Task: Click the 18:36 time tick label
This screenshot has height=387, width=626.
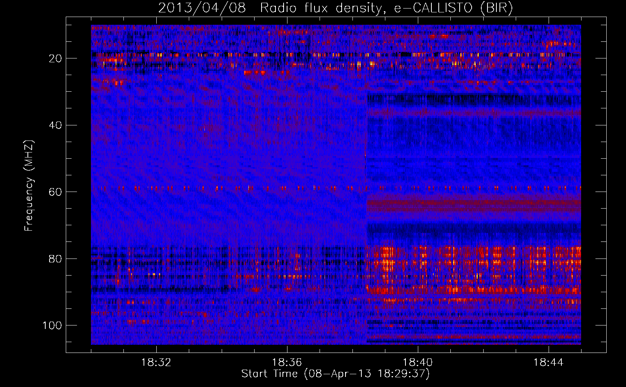Action: (x=287, y=363)
